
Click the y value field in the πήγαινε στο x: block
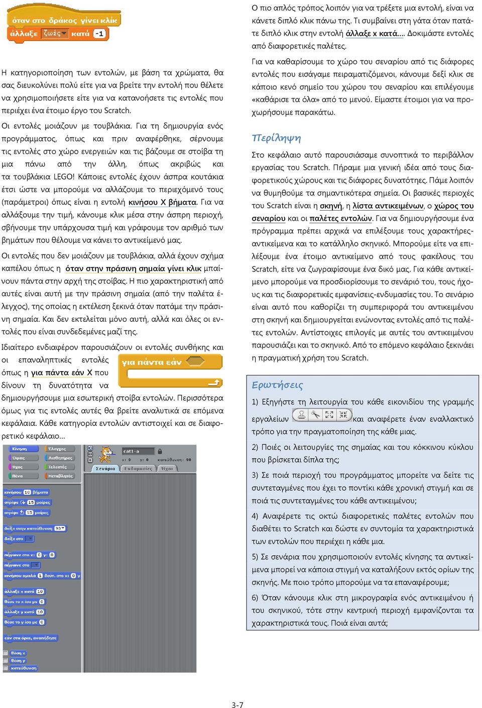pyautogui.click(x=52, y=555)
